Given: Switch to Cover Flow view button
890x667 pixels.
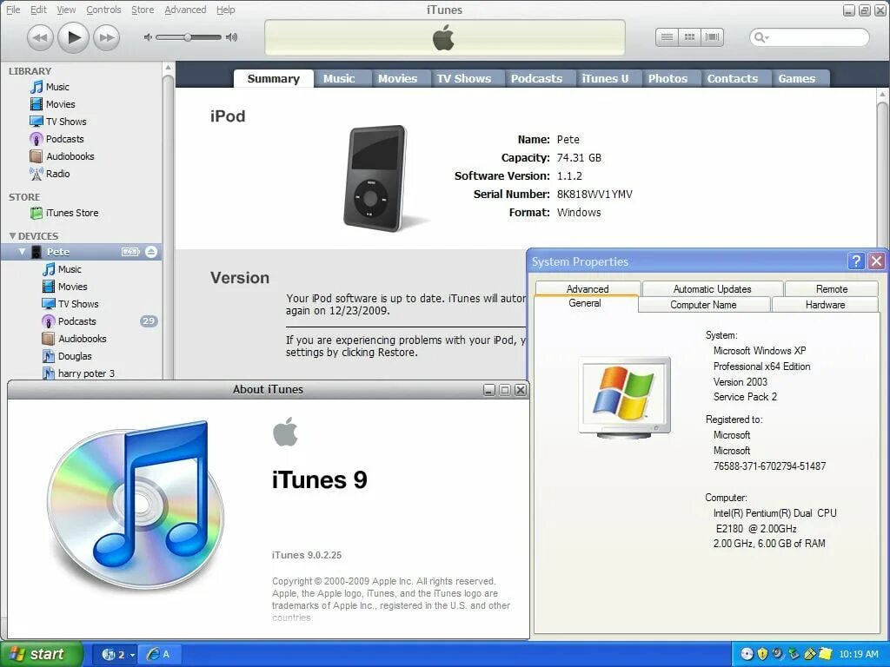Looking at the screenshot, I should point(713,37).
